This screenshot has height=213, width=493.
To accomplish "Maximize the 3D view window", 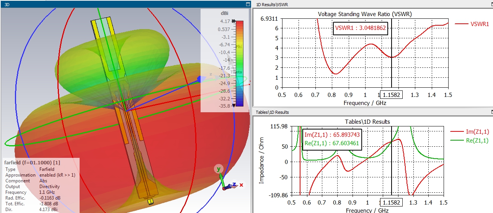I will pos(248,4).
